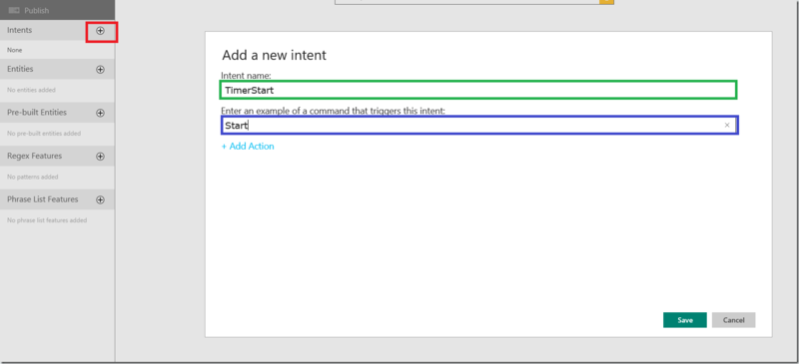This screenshot has width=799, height=364.
Task: Click the Publish icon beside the label
Action: (x=14, y=10)
